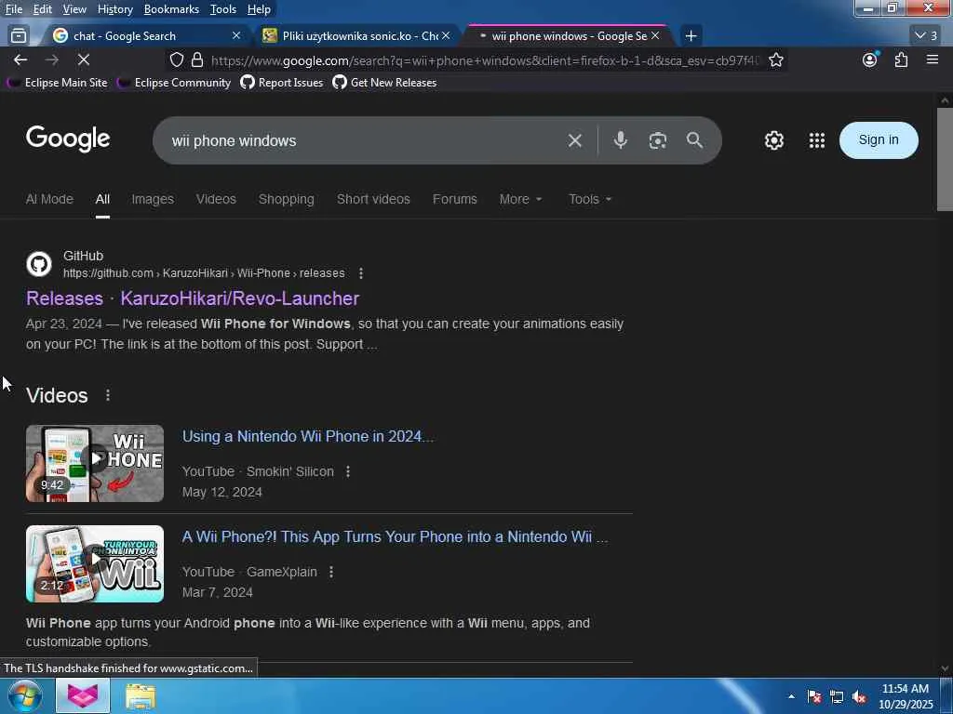The width and height of the screenshot is (953, 714).
Task: Search by image with Google Lens icon
Action: [x=658, y=140]
